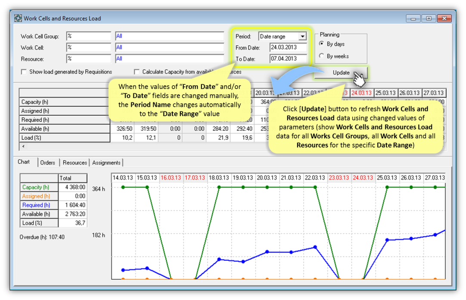Viewport: 466px width, 300px height.
Task: Click the red 24.03.13 column header in the load grid
Action: [361, 93]
